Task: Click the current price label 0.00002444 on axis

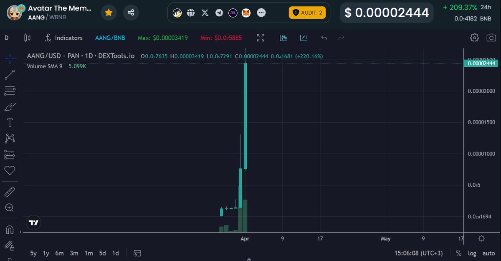Action: (481, 63)
